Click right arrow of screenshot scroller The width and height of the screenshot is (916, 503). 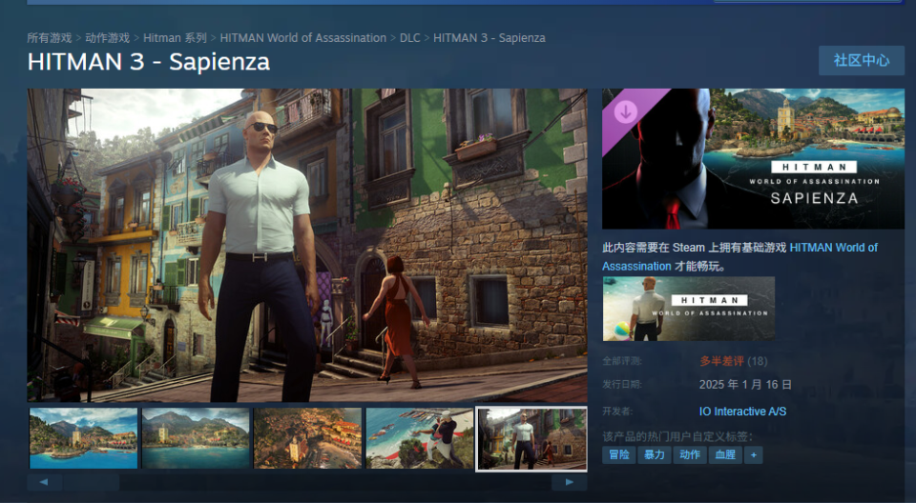(x=570, y=482)
